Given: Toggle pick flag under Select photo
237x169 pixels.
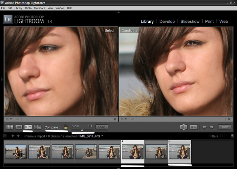Looking at the screenshot, I should coord(7,119).
